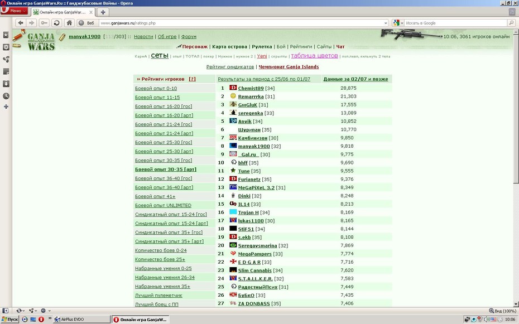Screen dimensions: 519x324
Task: Open Рейтинг синдикатов link
Action: click(230, 67)
